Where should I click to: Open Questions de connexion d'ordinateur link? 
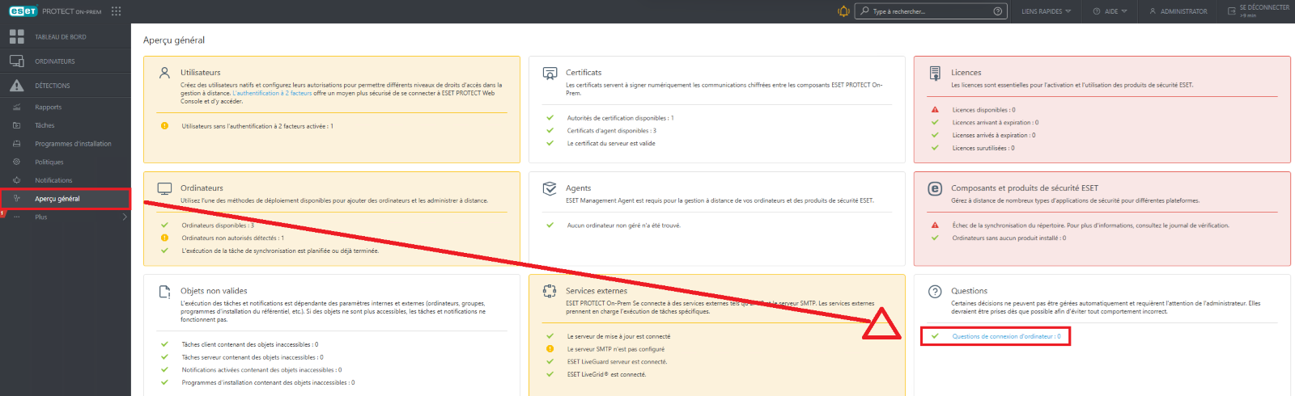[1006, 336]
